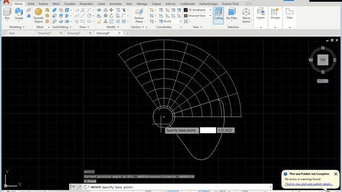Switch to the Solid ribbon tab

pyautogui.click(x=31, y=4)
